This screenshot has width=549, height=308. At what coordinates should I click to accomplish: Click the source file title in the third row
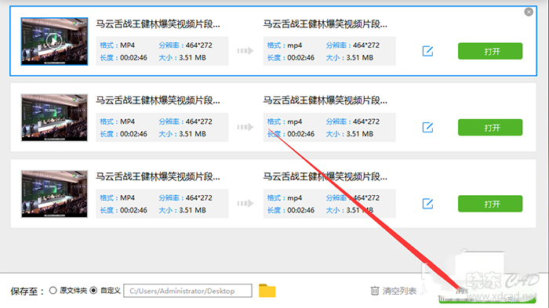(x=158, y=177)
